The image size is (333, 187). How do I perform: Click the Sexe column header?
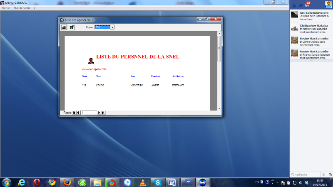(x=133, y=76)
